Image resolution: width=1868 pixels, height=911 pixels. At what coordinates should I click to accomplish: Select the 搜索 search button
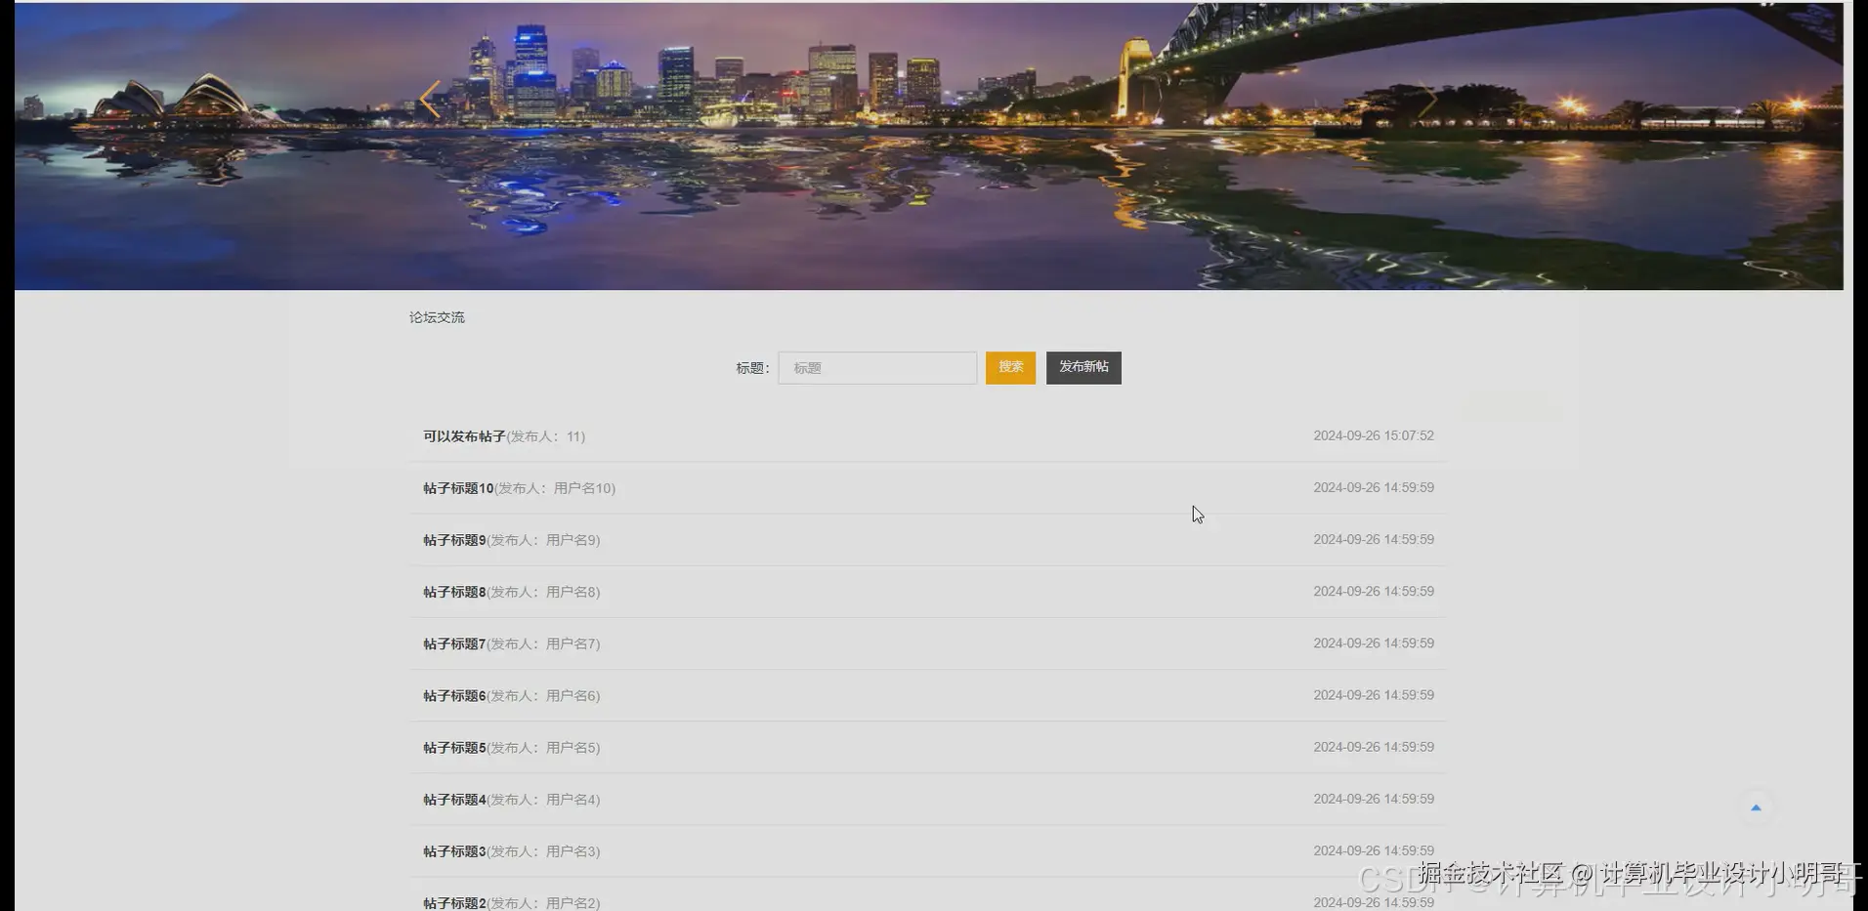pyautogui.click(x=1010, y=367)
